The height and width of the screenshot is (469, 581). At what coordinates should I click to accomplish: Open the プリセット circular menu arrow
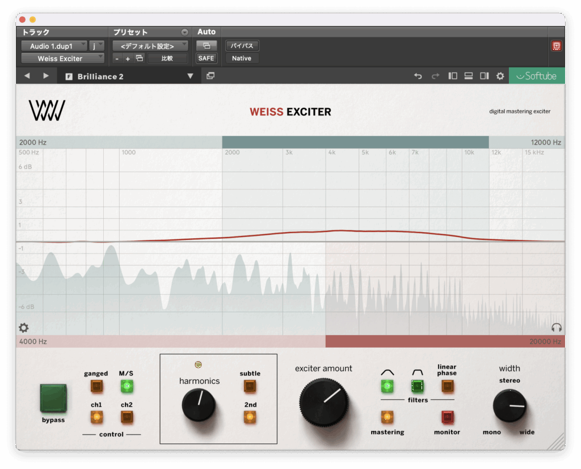pyautogui.click(x=184, y=32)
